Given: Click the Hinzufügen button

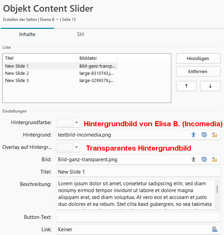Looking at the screenshot, I should pyautogui.click(x=198, y=59).
